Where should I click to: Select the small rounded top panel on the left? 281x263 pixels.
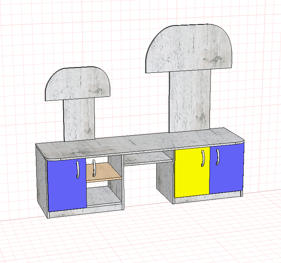77,83
